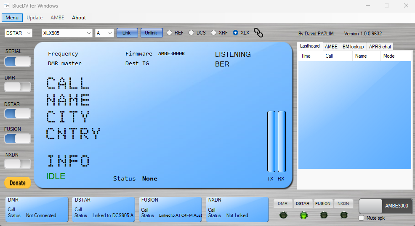Open the Update menu item
The height and width of the screenshot is (226, 415).
[35, 18]
